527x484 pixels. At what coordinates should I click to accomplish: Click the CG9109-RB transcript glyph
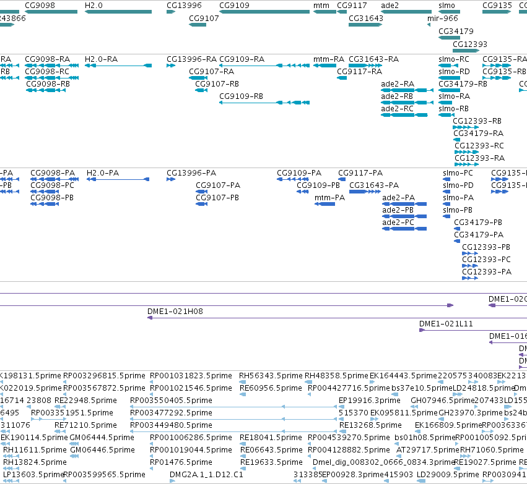coord(264,102)
